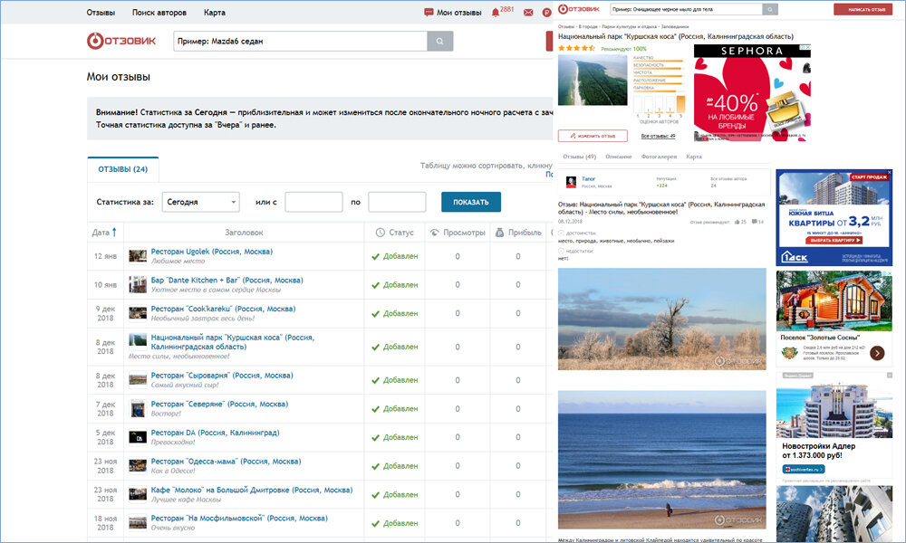906x543 pixels.
Task: Click the search field with черное мыло placeholder
Action: click(687, 9)
